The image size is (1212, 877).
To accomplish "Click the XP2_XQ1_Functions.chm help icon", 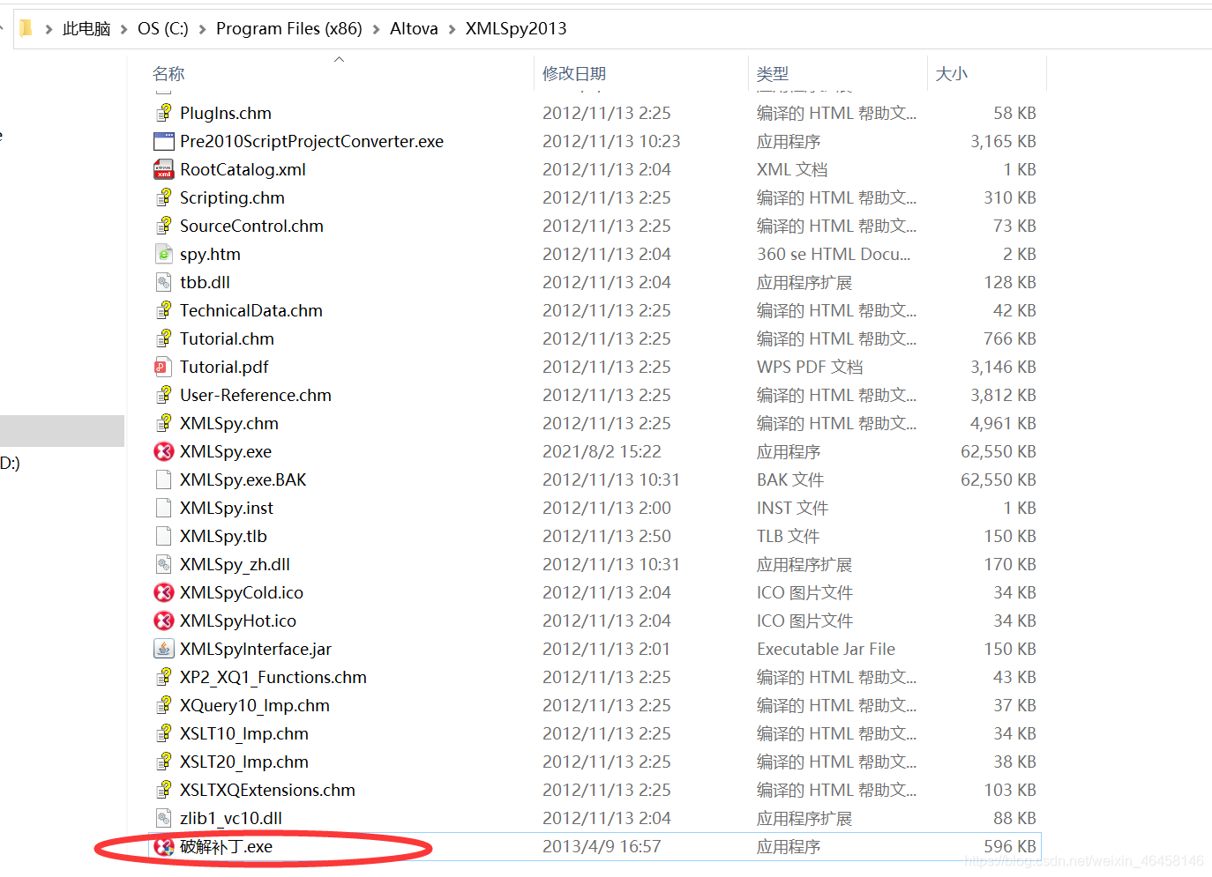I will 164,677.
